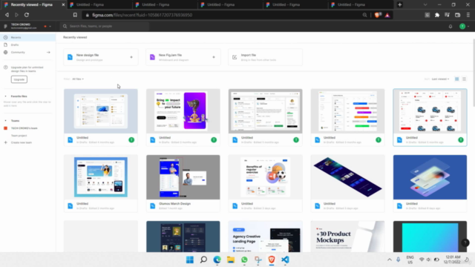The width and height of the screenshot is (475, 267).
Task: Click the Figma file icon on Olumos March Design
Action: coord(153,206)
